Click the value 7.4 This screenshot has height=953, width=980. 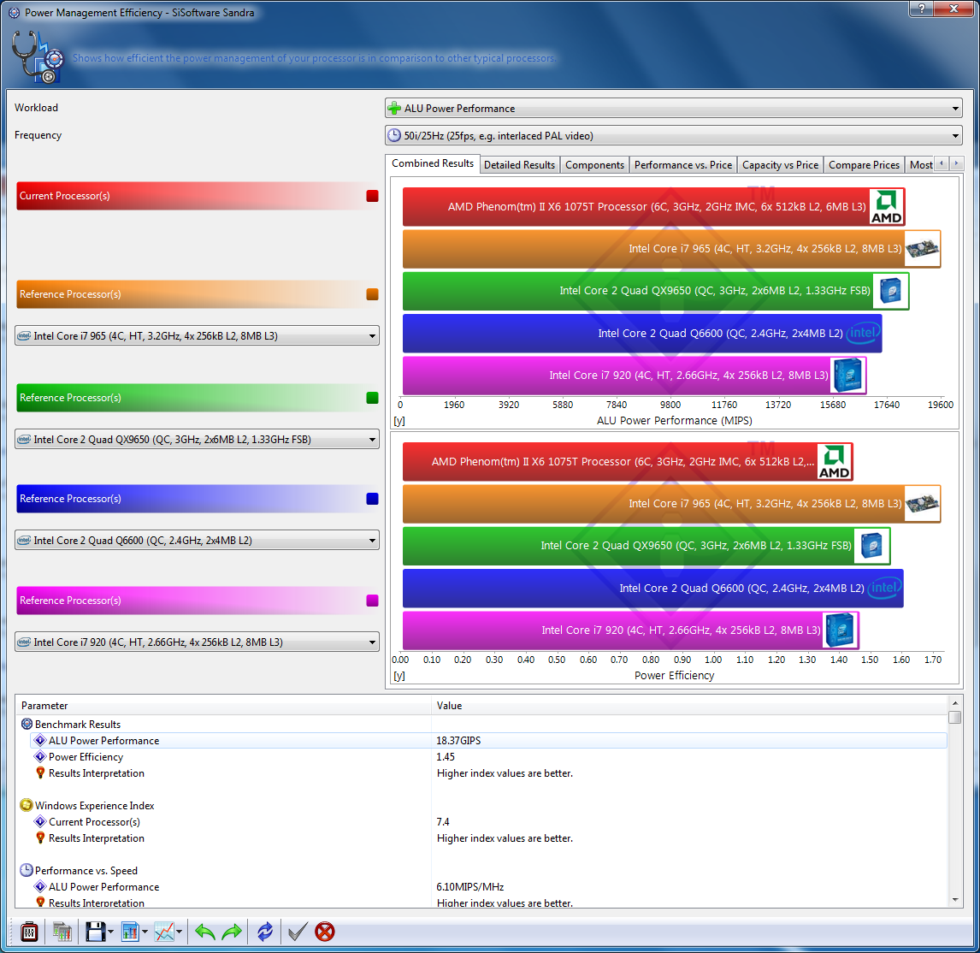click(x=443, y=821)
